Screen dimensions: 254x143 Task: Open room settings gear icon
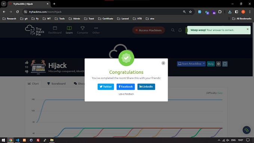click(x=218, y=64)
